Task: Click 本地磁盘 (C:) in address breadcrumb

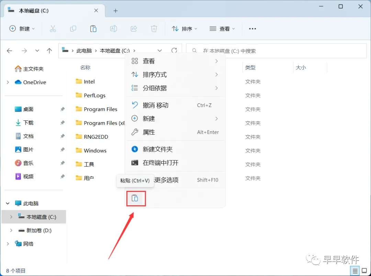Action: point(115,50)
